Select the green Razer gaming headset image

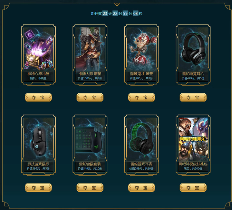coord(141,139)
